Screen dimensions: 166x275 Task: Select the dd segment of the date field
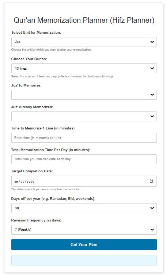(x=23, y=181)
